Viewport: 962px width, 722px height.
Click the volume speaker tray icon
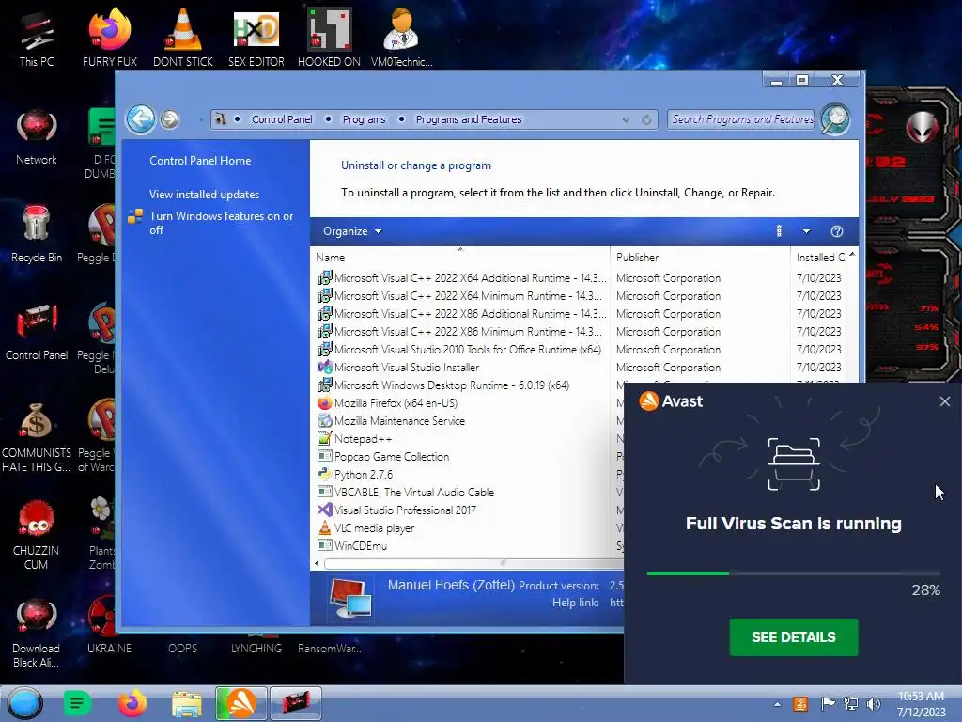[x=873, y=704]
